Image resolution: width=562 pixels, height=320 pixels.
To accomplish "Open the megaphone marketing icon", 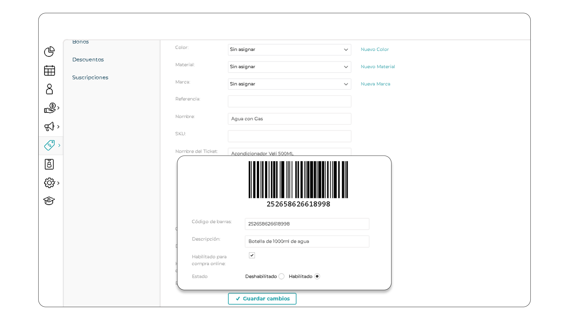I will click(49, 127).
